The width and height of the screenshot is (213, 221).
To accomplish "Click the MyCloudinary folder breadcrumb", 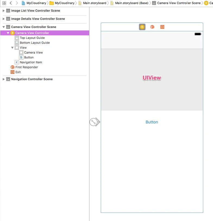I will [x=62, y=3].
